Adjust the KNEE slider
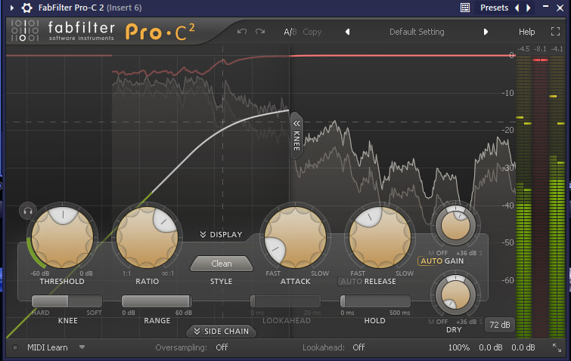Viewport: 571px width, 361px height. point(67,301)
